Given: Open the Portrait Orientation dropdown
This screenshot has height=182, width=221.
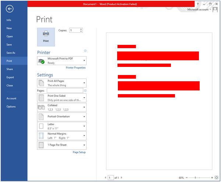Looking at the screenshot, I should [62, 117].
